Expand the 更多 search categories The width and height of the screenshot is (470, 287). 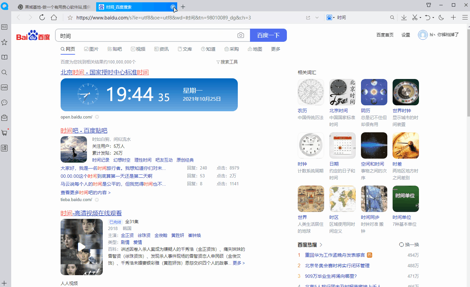coord(276,49)
